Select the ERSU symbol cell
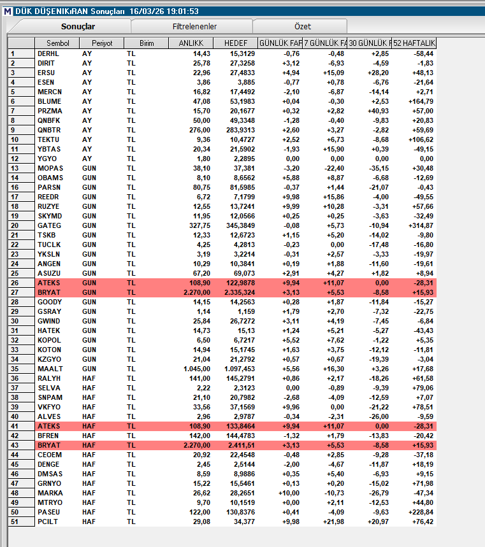Screen dimensions: 485x547 click(x=57, y=73)
